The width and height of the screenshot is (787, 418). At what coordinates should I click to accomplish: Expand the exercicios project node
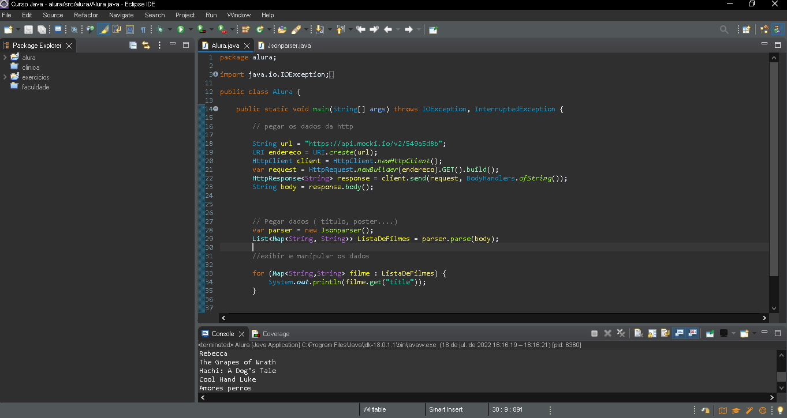coord(5,77)
